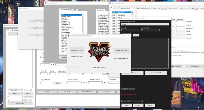Click the Clear (All) button

tap(46, 92)
